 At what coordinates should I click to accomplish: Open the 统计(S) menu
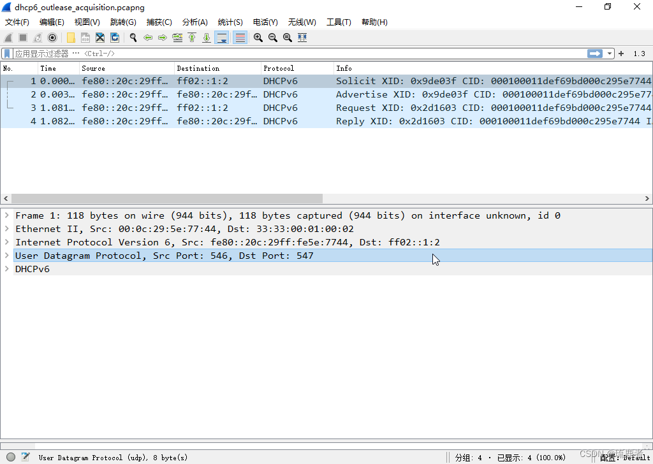point(230,22)
